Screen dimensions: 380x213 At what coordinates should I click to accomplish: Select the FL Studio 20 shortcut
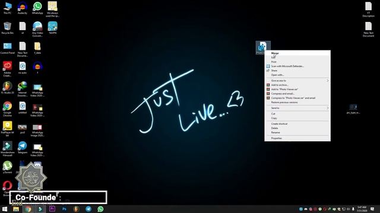pos(8,88)
